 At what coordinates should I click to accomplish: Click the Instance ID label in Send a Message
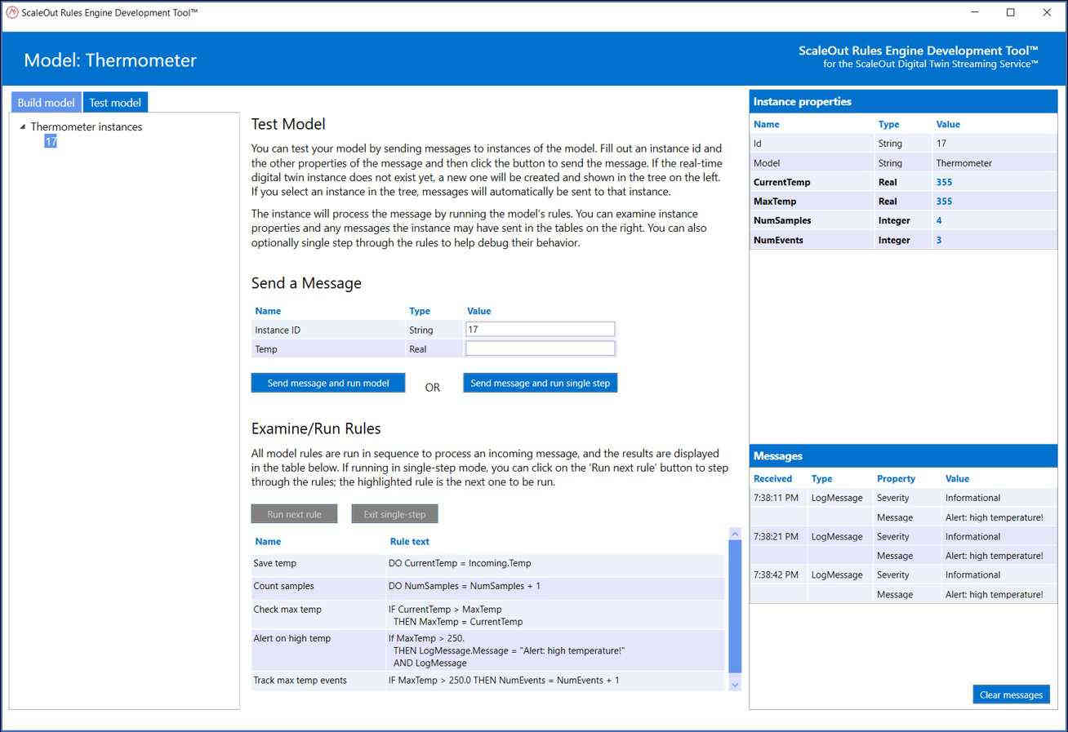278,330
